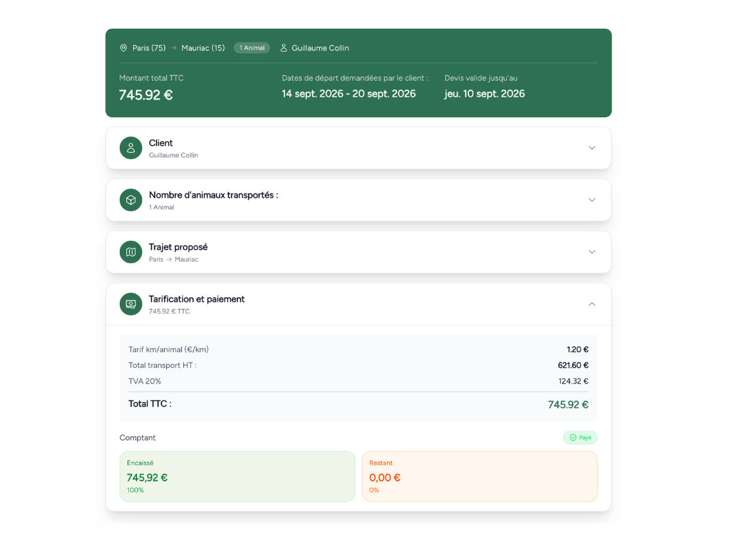Click the Nombre d'animaux transportés heading

213,195
